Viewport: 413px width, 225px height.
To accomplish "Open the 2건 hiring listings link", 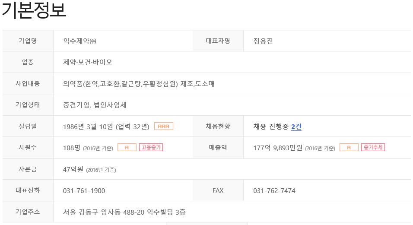I will pos(296,127).
